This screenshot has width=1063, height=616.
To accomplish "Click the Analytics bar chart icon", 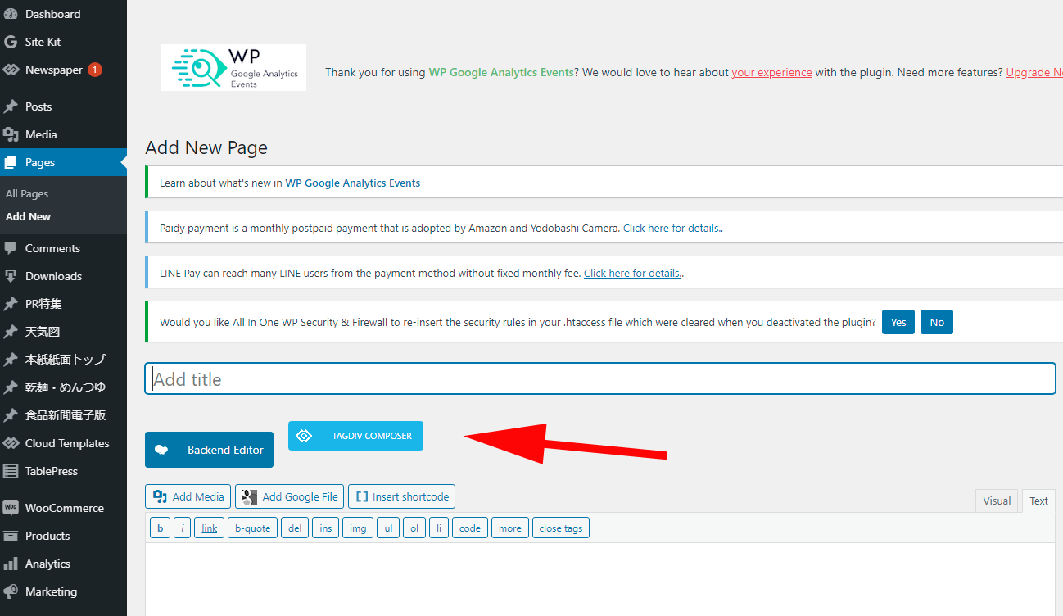I will (11, 564).
